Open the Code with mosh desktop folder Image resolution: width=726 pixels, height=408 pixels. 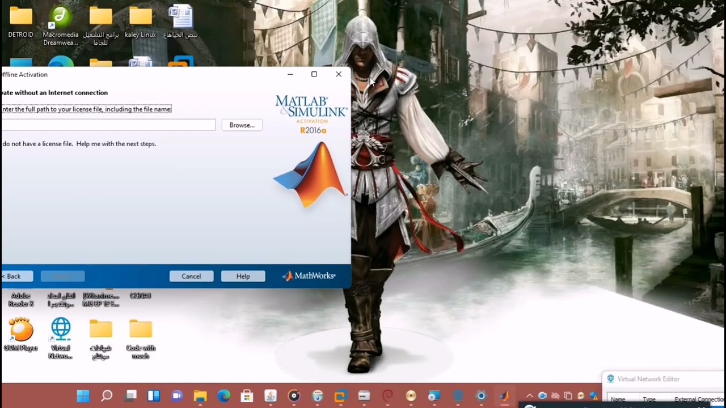coord(141,338)
